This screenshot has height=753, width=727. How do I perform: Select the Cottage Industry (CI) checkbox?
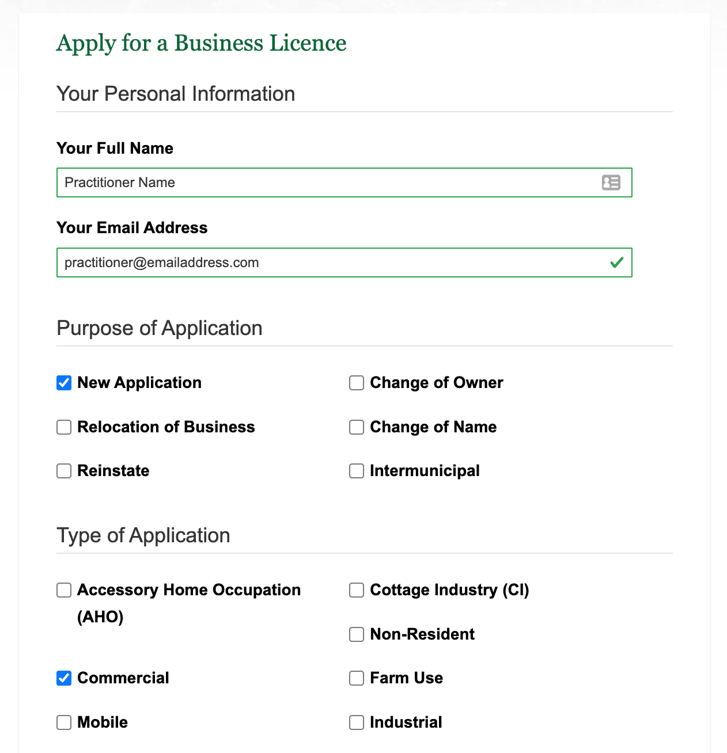[357, 590]
